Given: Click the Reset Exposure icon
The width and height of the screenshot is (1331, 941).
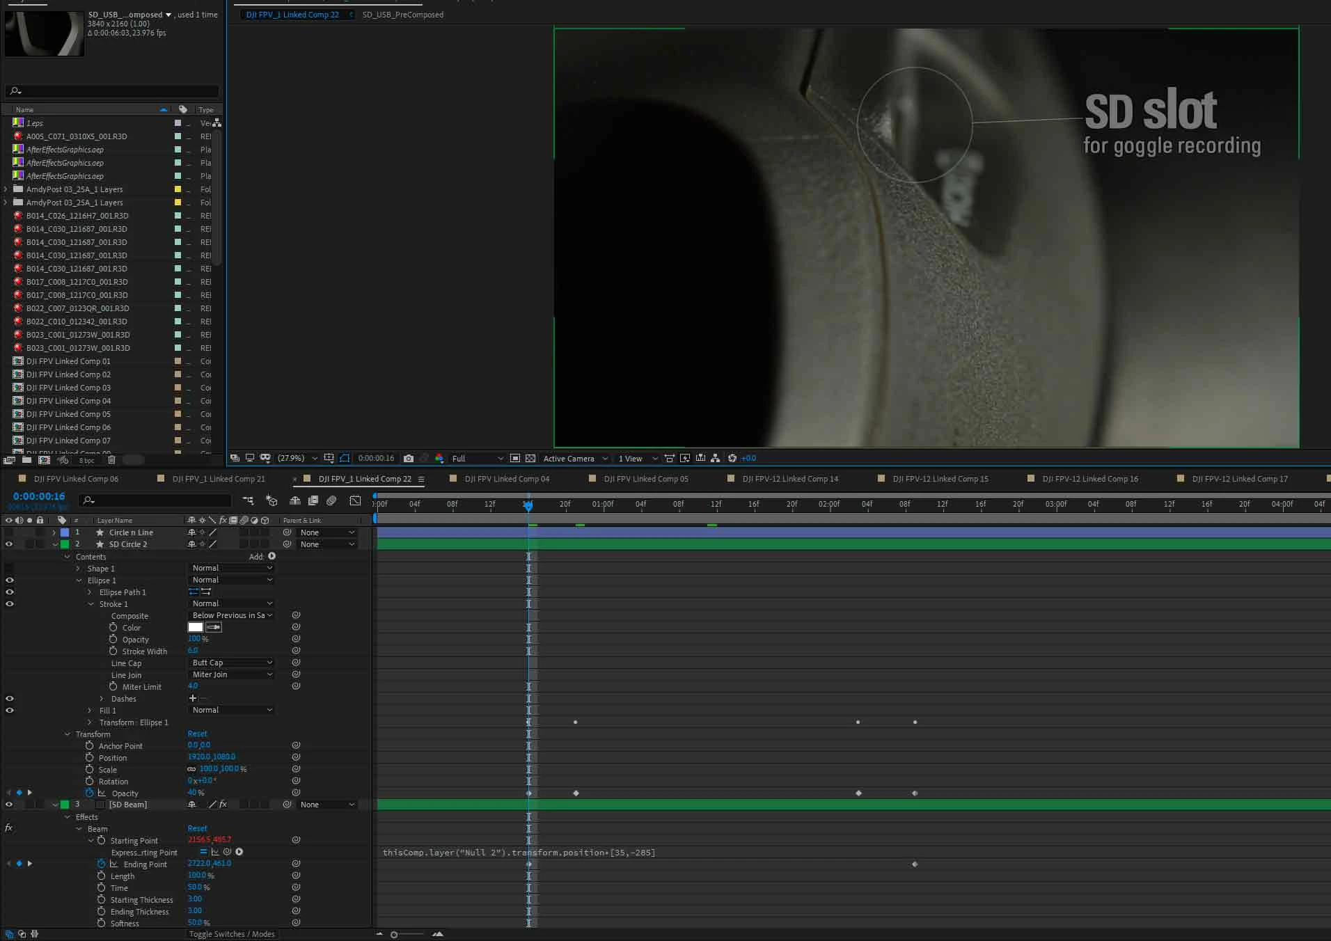Looking at the screenshot, I should point(732,458).
